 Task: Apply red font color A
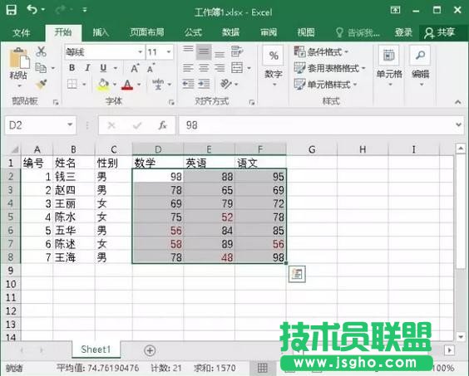(127, 85)
